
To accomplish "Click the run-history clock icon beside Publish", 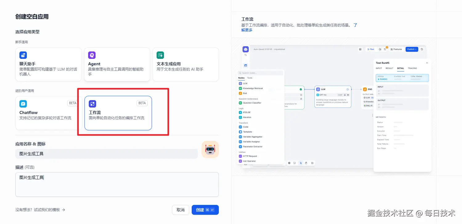I will pyautogui.click(x=422, y=49).
